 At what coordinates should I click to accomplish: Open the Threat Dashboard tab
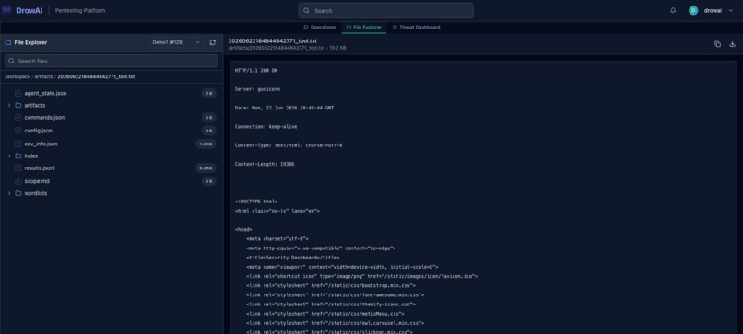(416, 28)
